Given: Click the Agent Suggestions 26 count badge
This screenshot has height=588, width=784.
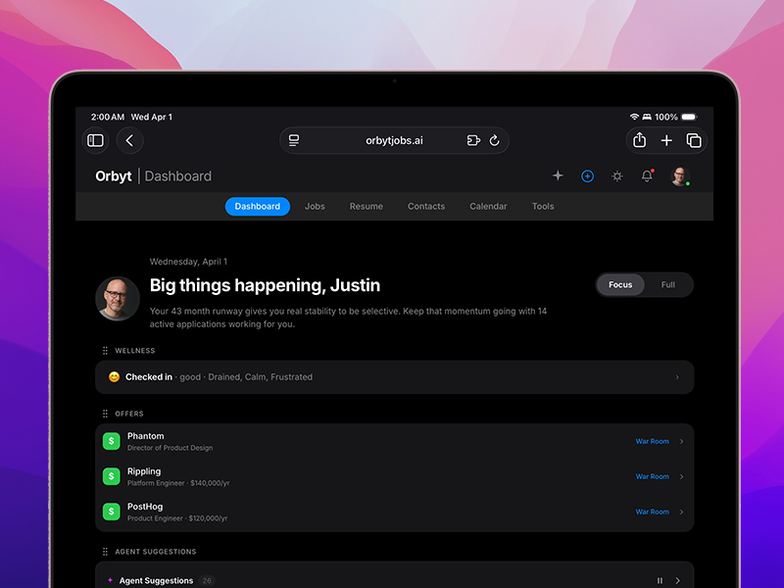Looking at the screenshot, I should pos(207,580).
